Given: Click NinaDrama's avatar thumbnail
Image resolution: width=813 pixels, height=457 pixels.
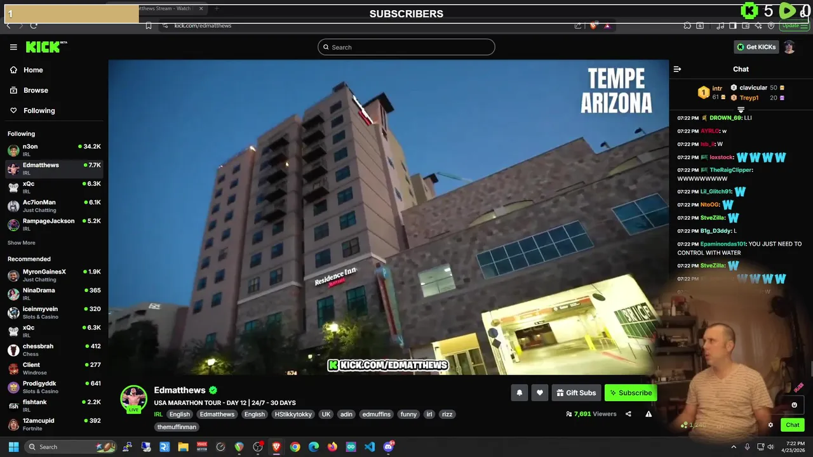Looking at the screenshot, I should click(13, 294).
